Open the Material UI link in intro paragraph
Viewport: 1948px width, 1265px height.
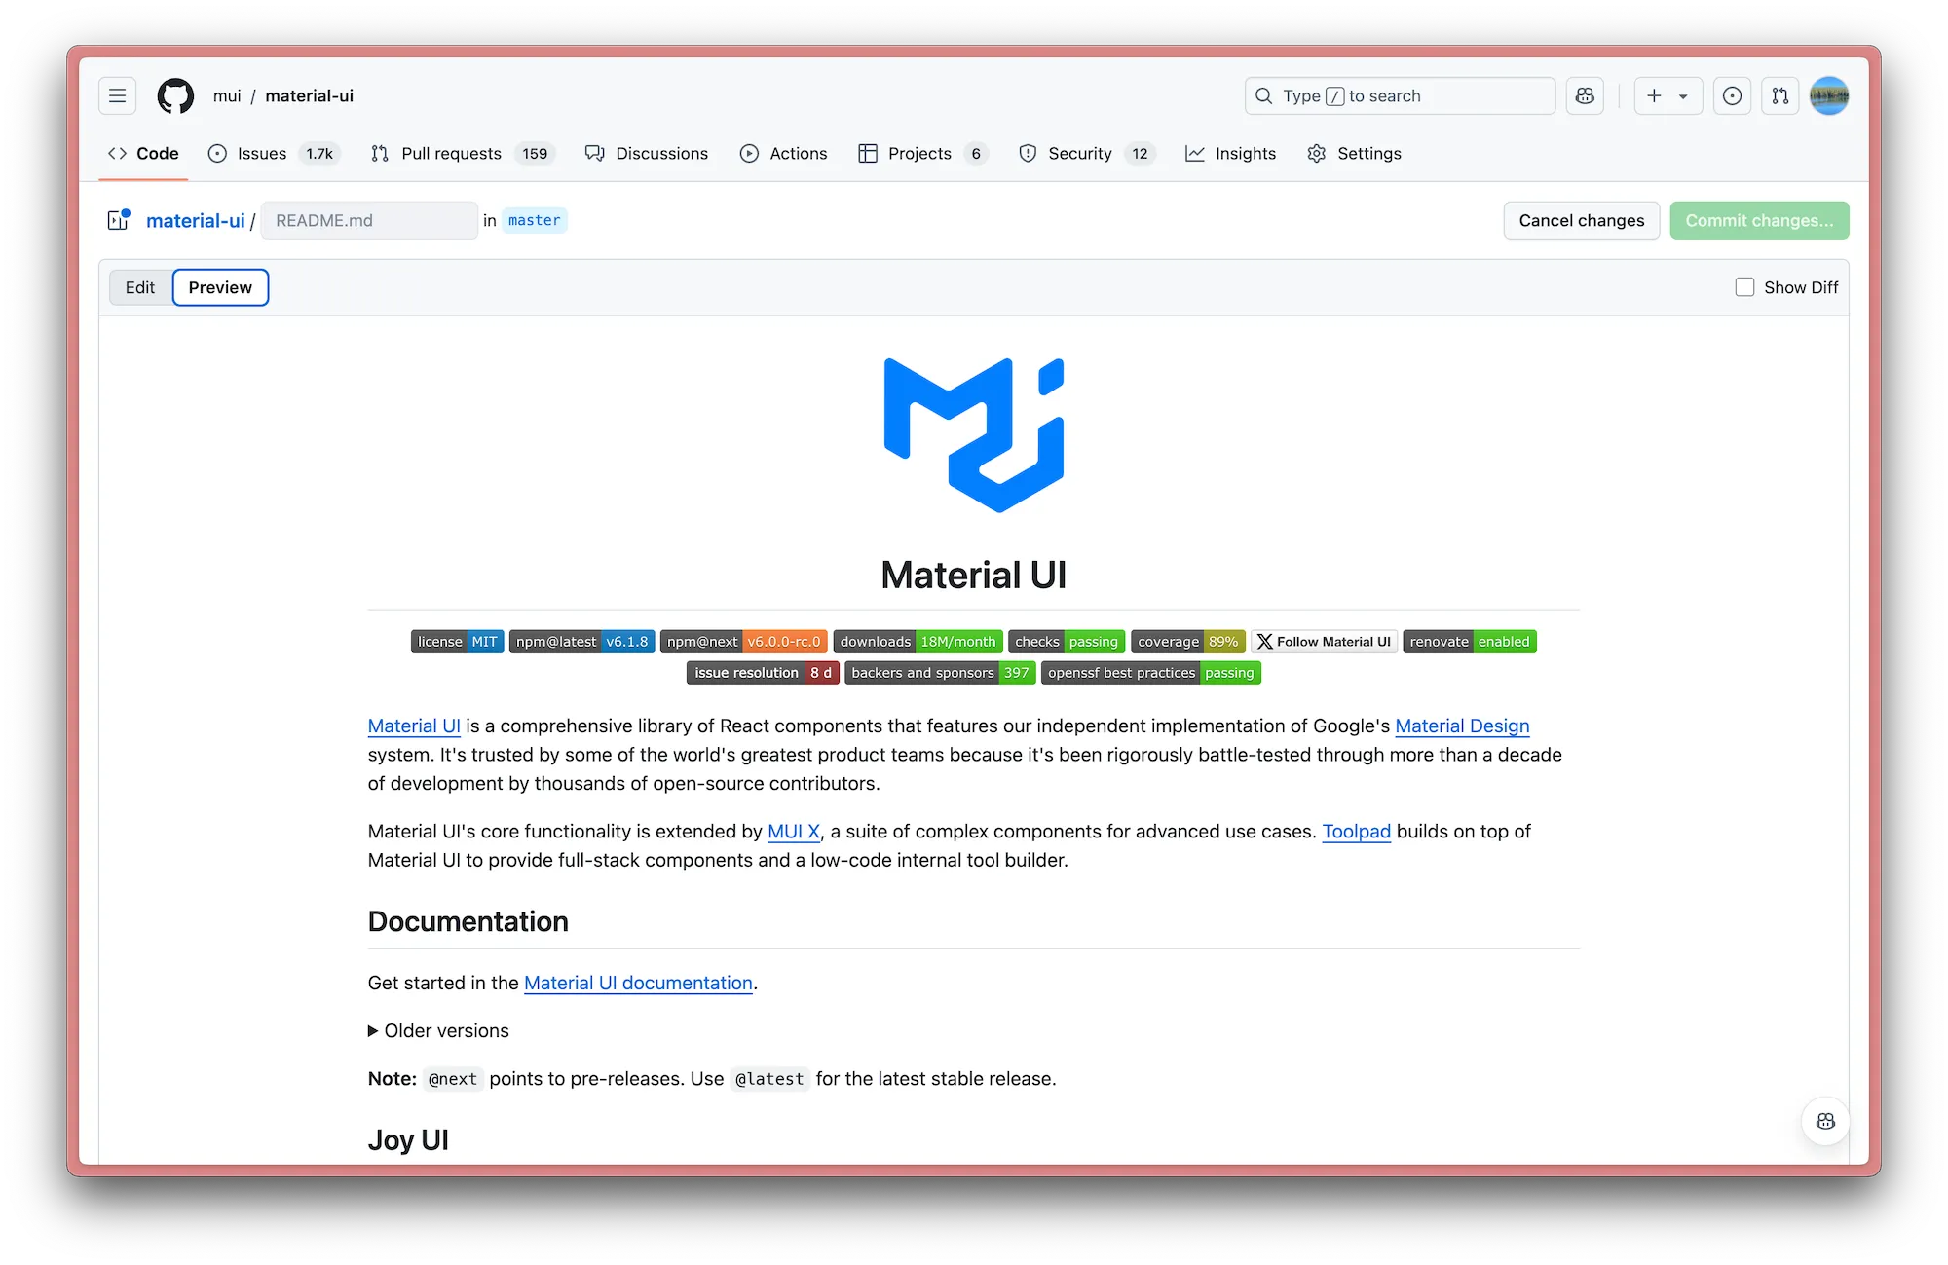pyautogui.click(x=414, y=726)
